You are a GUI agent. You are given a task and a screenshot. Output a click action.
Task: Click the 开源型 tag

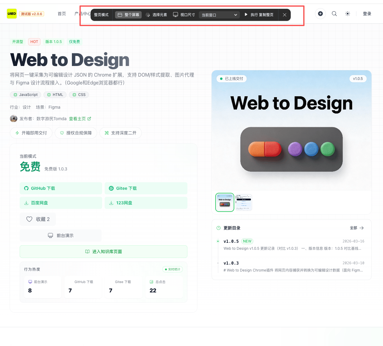[x=18, y=42]
